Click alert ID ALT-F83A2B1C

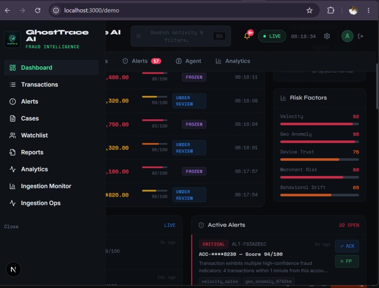249,244
